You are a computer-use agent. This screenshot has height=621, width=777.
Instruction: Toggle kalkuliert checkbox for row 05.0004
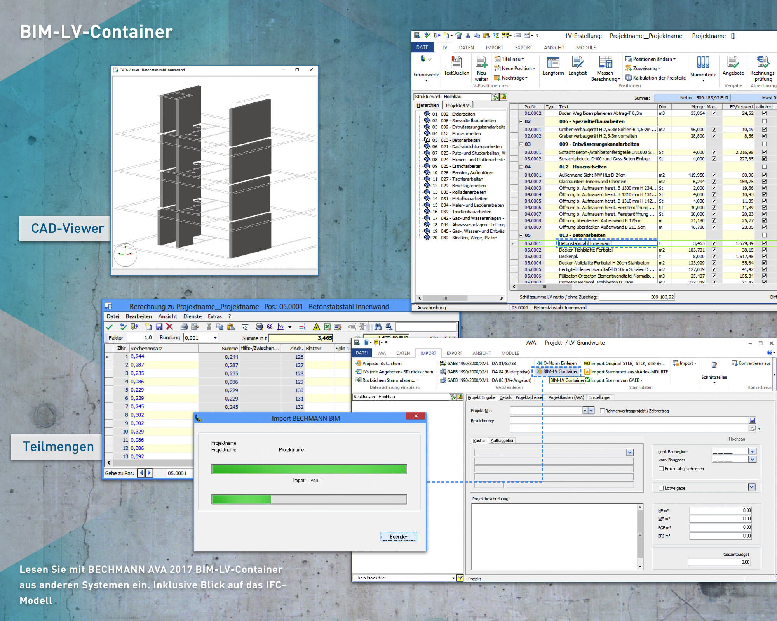764,263
